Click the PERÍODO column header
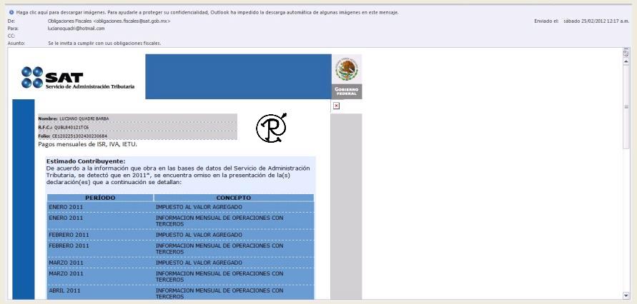The width and height of the screenshot is (637, 304). 100,198
